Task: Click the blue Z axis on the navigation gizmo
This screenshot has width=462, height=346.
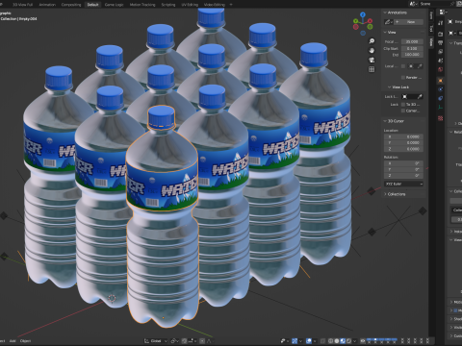Action: 363,14
